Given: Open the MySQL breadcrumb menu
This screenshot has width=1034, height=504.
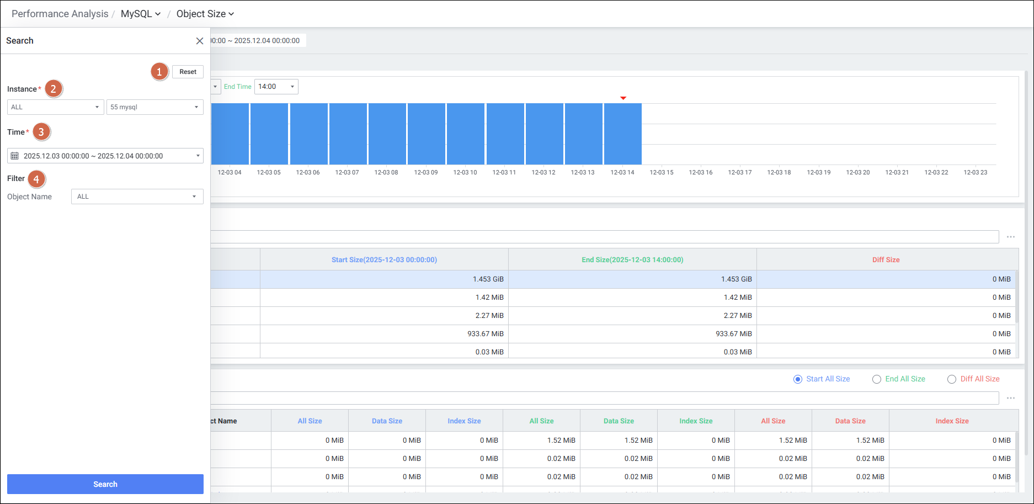Looking at the screenshot, I should pyautogui.click(x=141, y=14).
